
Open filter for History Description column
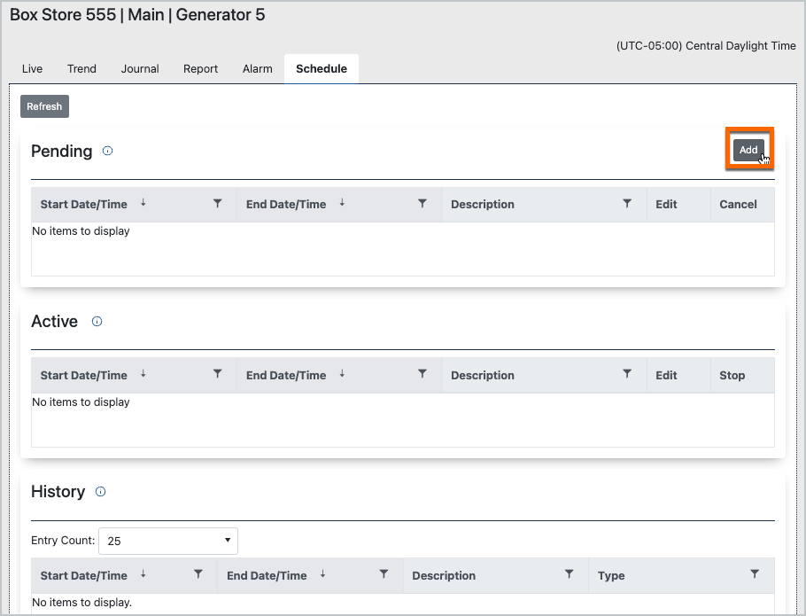point(570,574)
